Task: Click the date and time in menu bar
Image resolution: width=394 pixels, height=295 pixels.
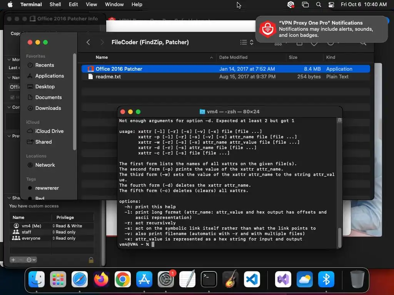Action: tap(364, 5)
